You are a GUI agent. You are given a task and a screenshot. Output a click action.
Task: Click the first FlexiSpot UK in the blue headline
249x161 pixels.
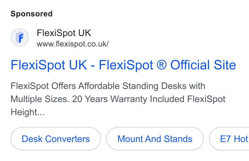coord(49,65)
